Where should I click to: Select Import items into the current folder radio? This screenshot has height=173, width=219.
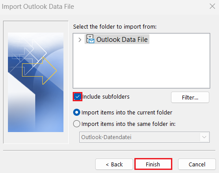tap(77, 113)
